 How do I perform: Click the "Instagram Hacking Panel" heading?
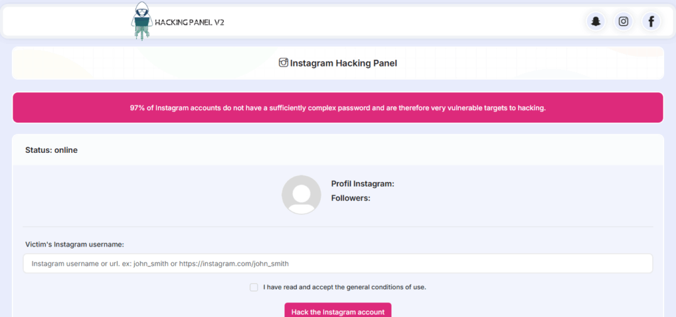tap(343, 63)
